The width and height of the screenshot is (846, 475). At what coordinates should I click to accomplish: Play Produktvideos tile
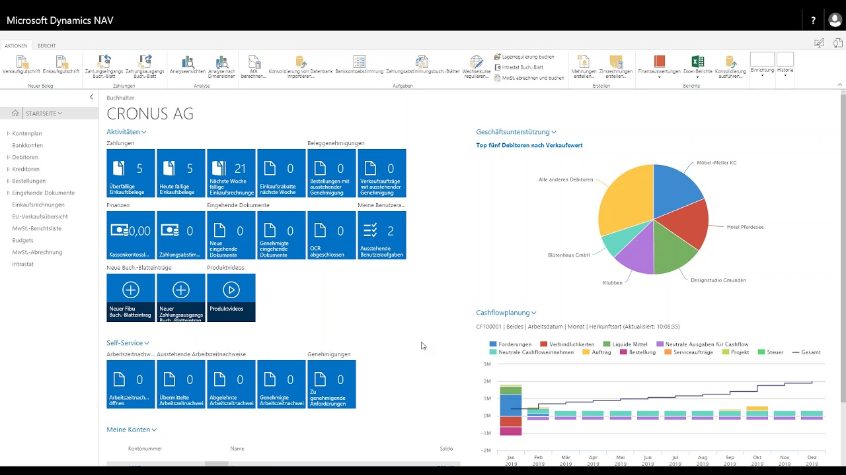(x=231, y=298)
